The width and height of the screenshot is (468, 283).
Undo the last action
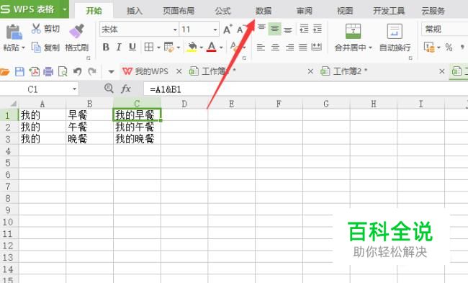[78, 71]
